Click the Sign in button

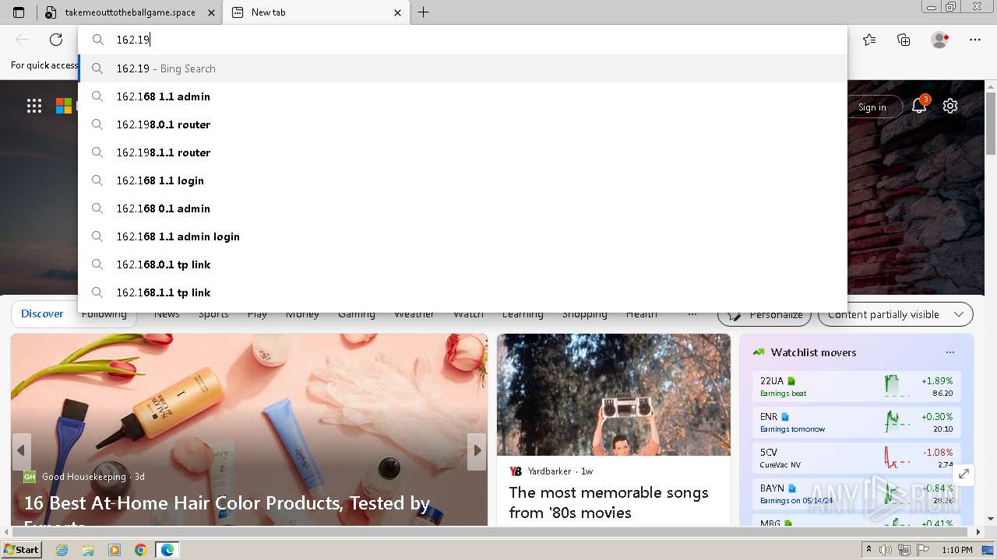pyautogui.click(x=872, y=107)
